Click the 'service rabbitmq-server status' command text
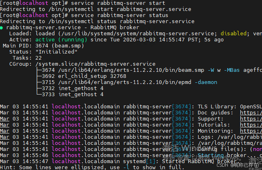The width and height of the screenshot is (262, 170). (119, 15)
